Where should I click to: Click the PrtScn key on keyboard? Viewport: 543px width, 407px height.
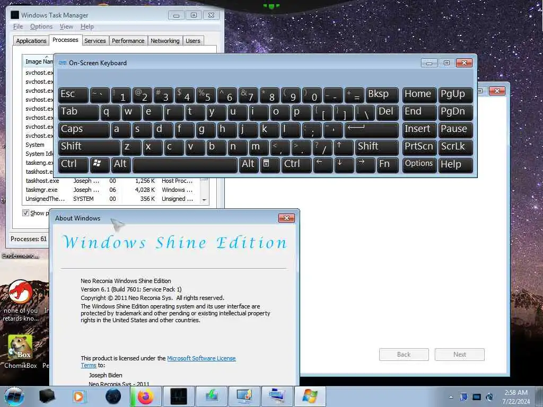(419, 147)
